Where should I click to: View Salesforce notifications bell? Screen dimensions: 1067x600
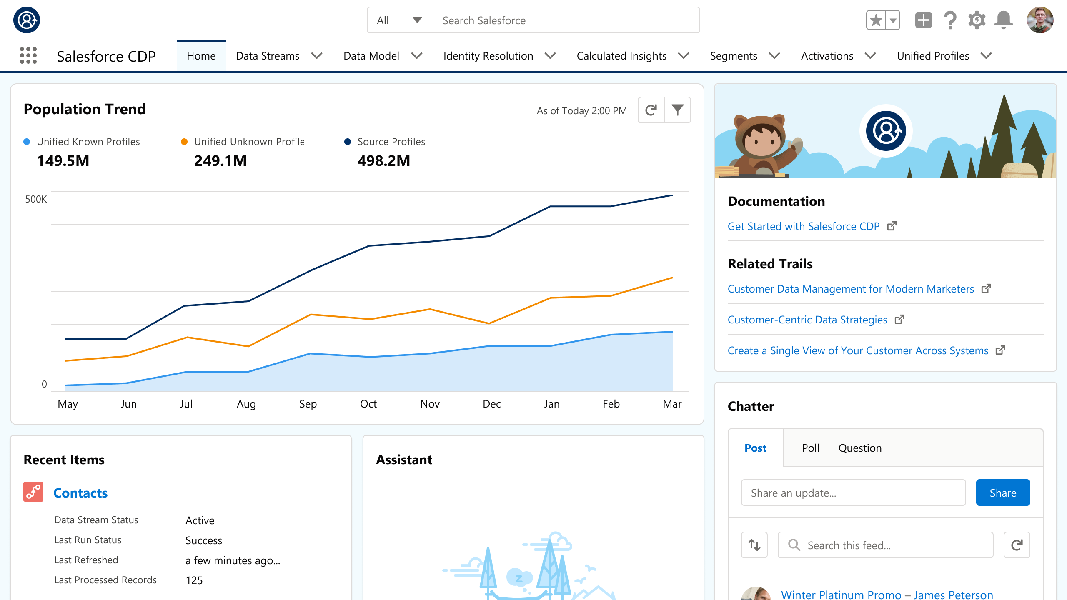coord(1004,20)
